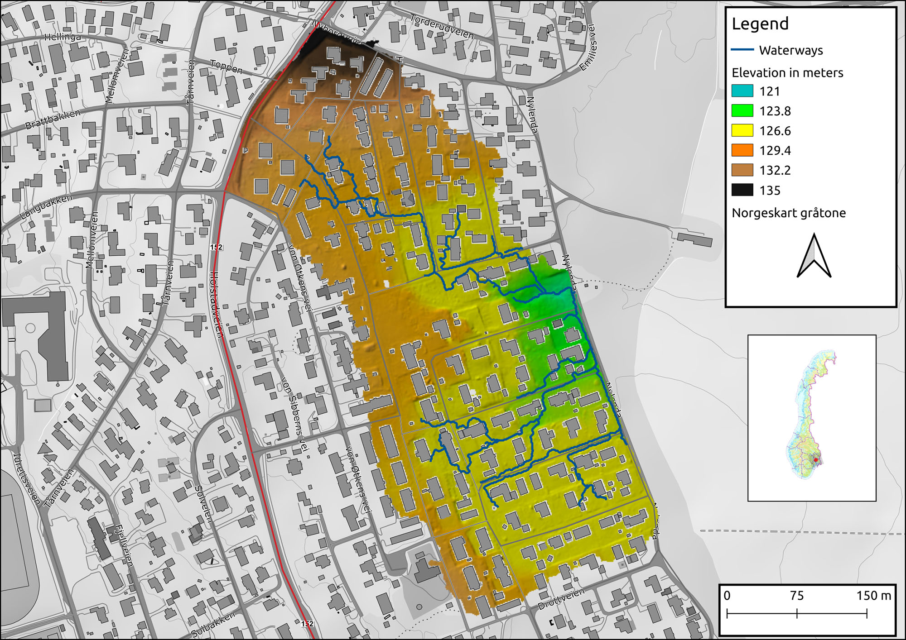Click the 150 m scale bar label

[873, 596]
